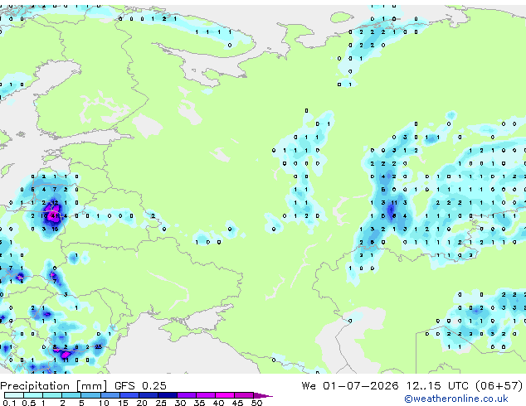Image resolution: width=526 pixels, height=406 pixels.
Task: Select the 5–10 mm legend color swatch
Action: tap(90, 395)
